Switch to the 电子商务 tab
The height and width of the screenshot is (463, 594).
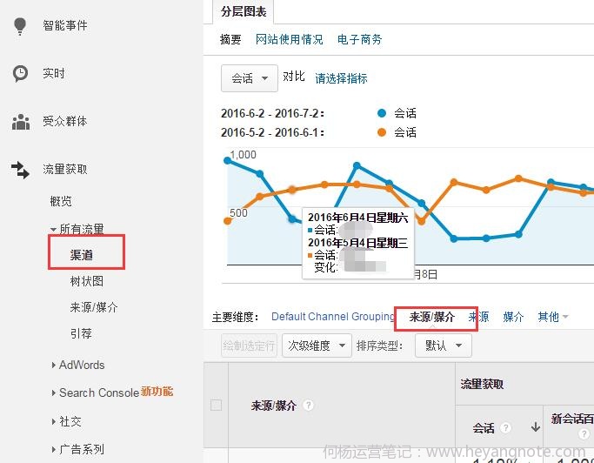coord(359,39)
